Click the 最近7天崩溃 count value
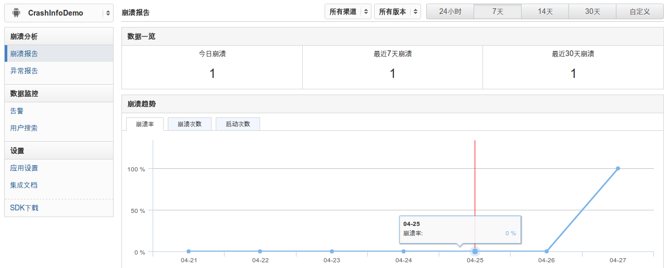 tap(392, 74)
